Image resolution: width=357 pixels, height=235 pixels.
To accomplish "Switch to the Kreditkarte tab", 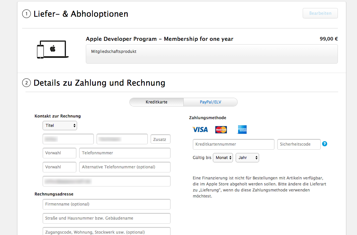I will click(157, 102).
